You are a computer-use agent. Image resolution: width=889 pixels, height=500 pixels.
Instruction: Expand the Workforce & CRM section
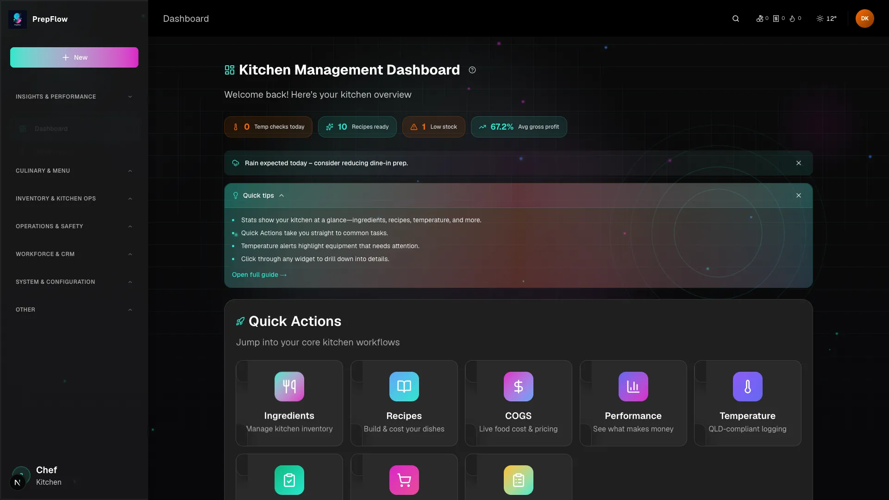pos(74,254)
